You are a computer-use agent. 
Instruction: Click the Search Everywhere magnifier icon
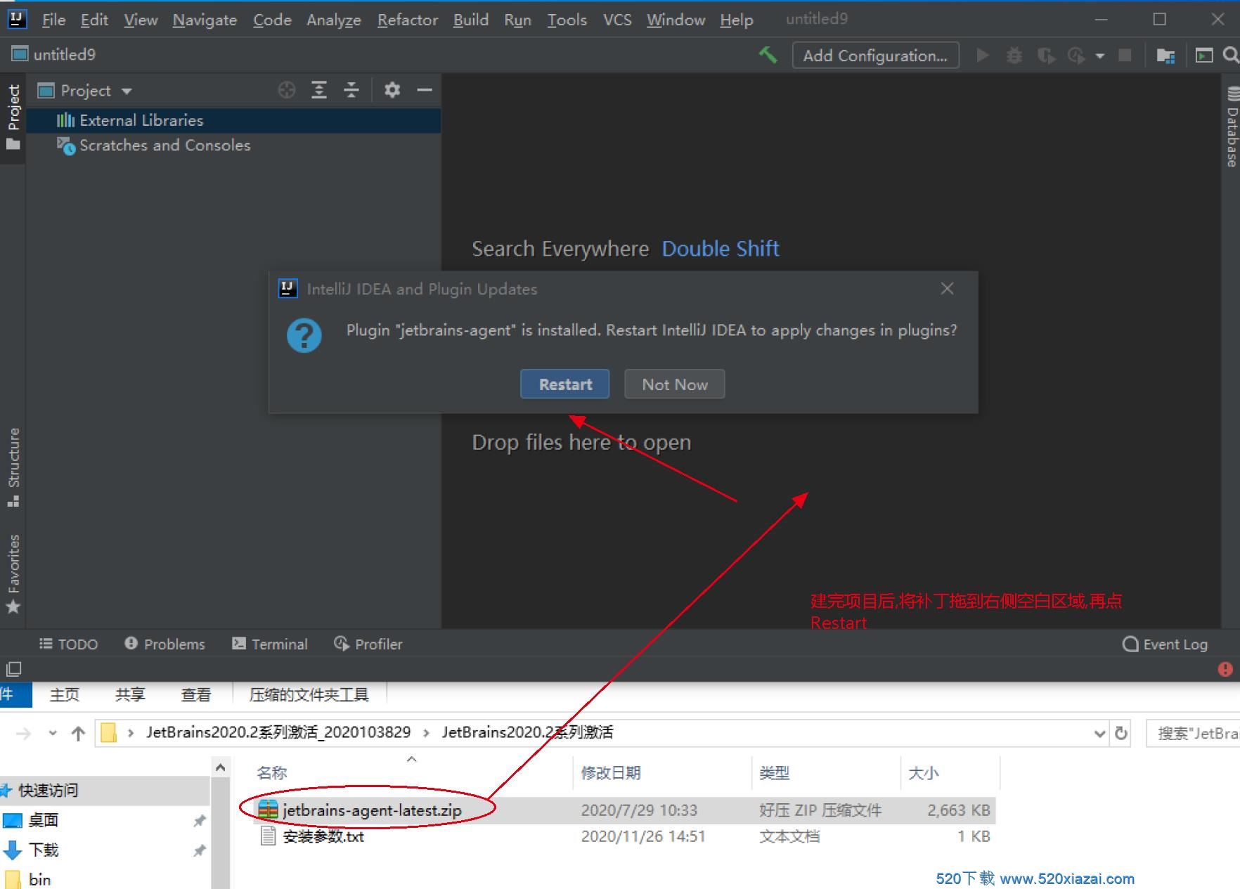click(1230, 55)
